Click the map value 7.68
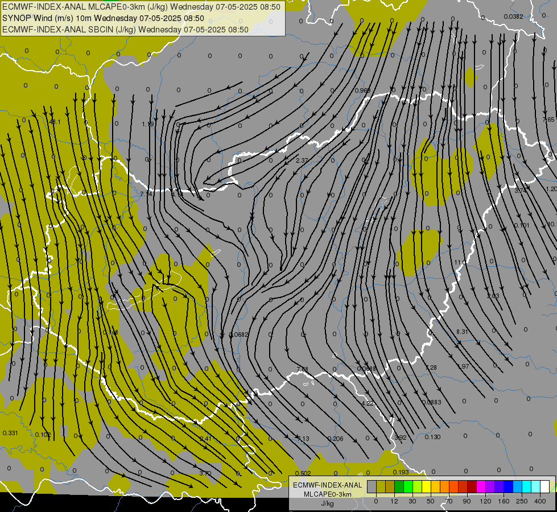The width and height of the screenshot is (557, 512). point(302,369)
